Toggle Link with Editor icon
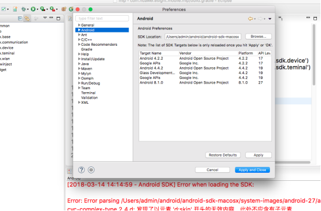 coord(27,19)
